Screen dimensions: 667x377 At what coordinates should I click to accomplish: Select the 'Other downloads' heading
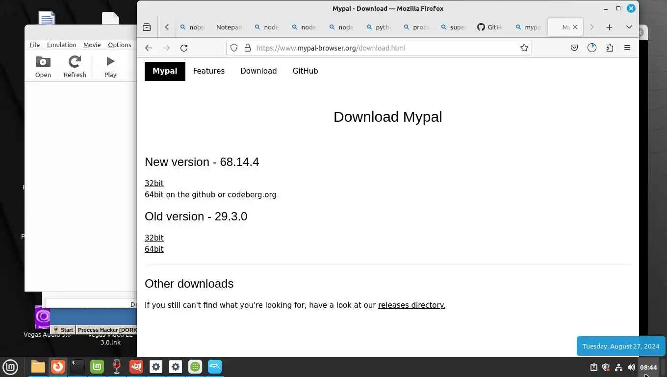tap(189, 284)
